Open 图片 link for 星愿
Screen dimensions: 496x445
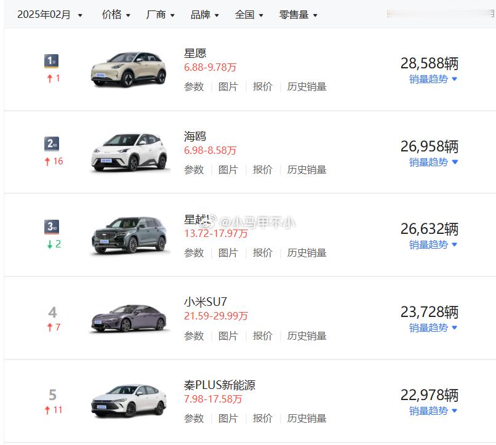(x=228, y=87)
